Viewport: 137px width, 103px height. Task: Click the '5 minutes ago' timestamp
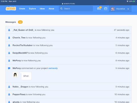click(x=122, y=45)
